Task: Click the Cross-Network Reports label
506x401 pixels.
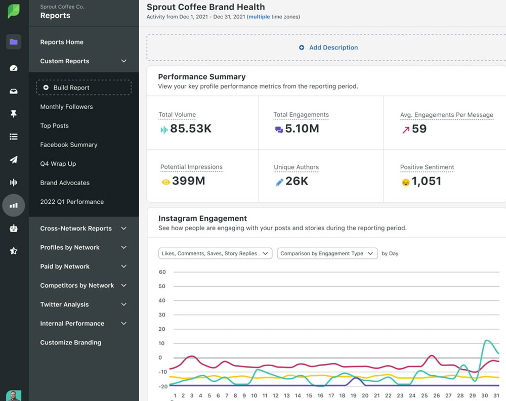Action: point(76,229)
